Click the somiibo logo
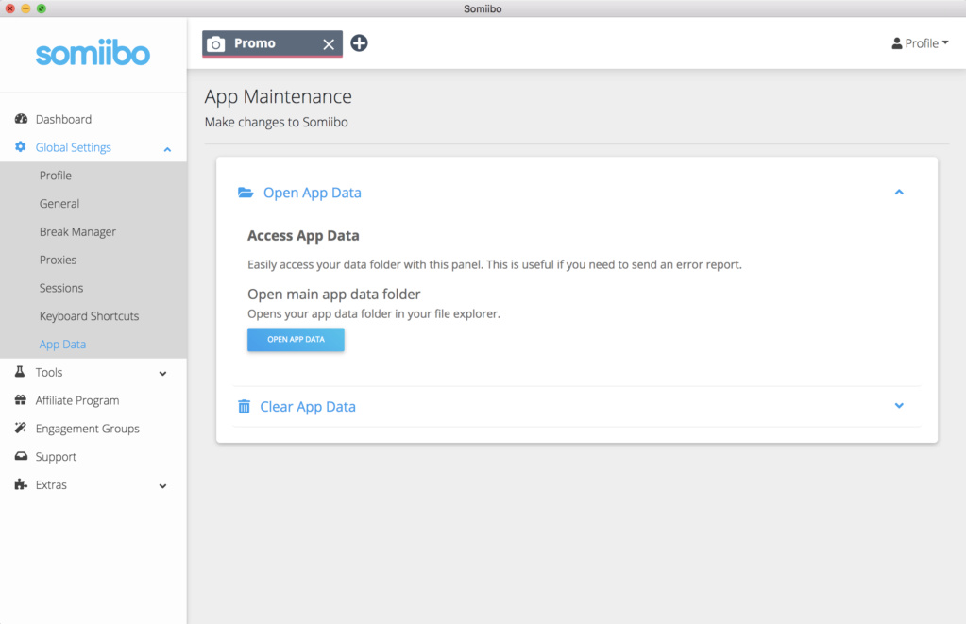Screen dimensions: 966x624 (93, 53)
